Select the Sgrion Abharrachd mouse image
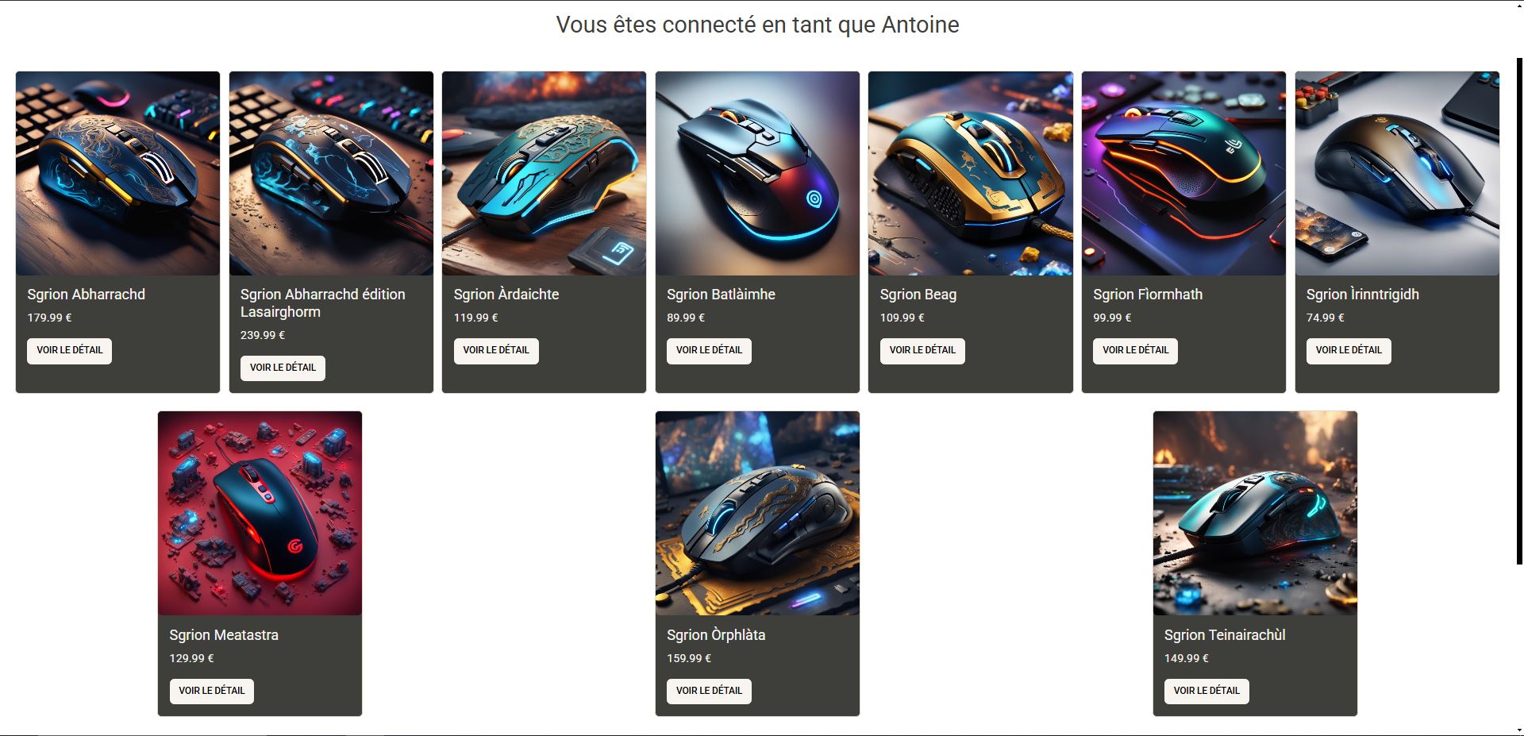The width and height of the screenshot is (1524, 736). click(x=117, y=173)
